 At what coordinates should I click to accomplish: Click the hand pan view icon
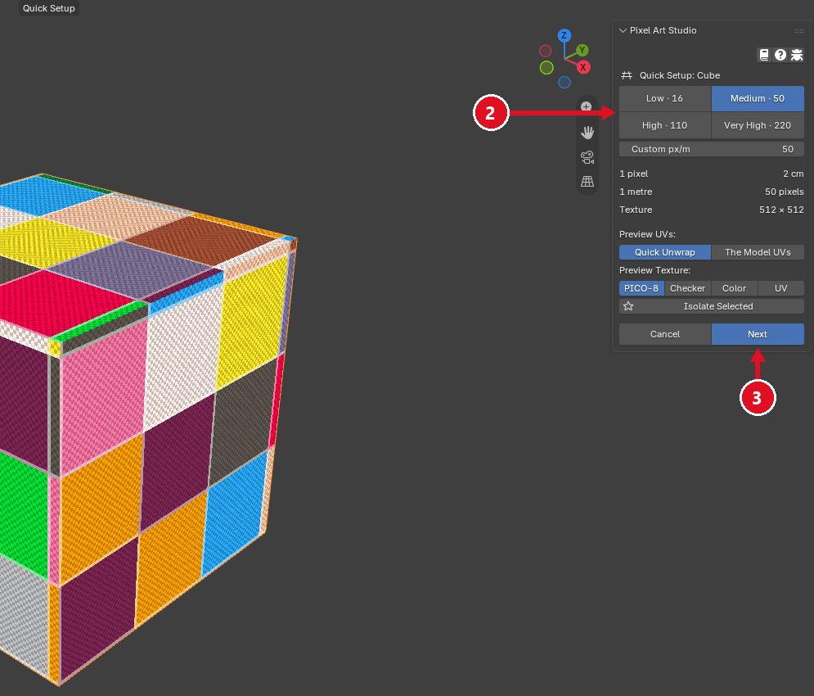click(587, 133)
